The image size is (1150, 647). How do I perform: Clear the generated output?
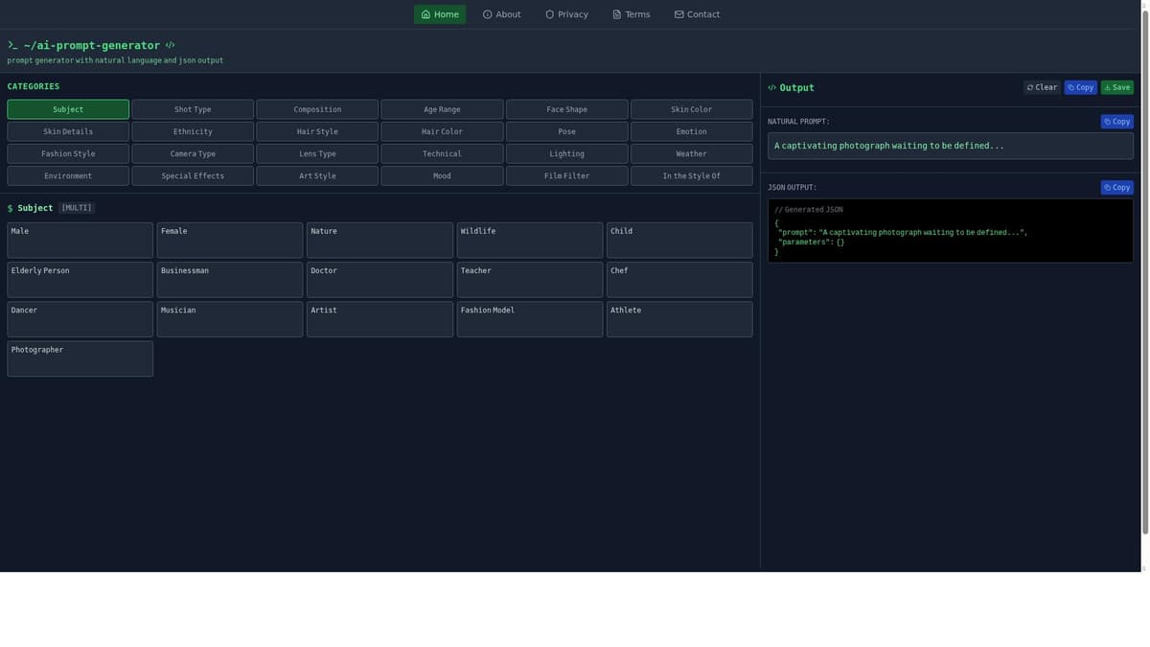(1042, 87)
